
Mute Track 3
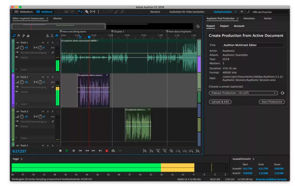(x=43, y=111)
